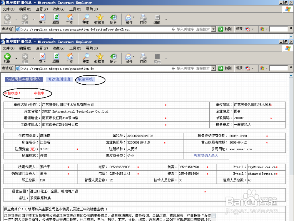This screenshot has width=294, height=221.
Task: Click Search icon in background IE window
Action: [86, 17]
